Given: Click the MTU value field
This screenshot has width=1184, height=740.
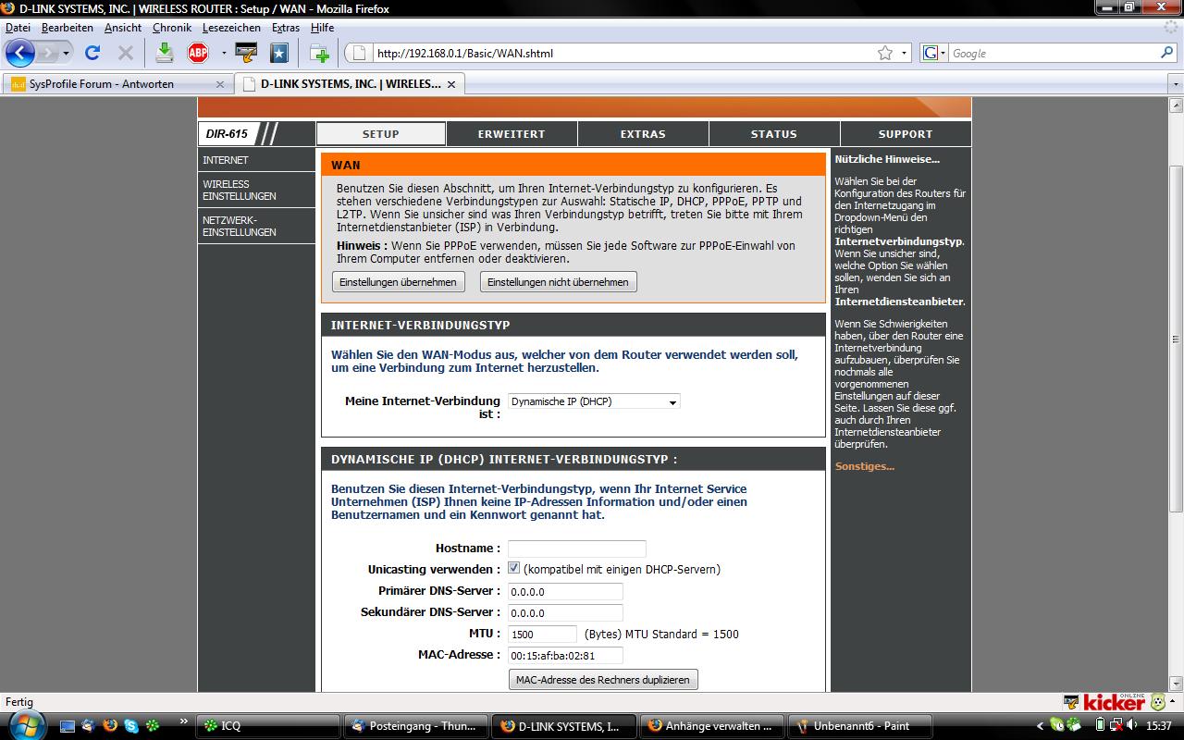Looking at the screenshot, I should click(x=542, y=634).
